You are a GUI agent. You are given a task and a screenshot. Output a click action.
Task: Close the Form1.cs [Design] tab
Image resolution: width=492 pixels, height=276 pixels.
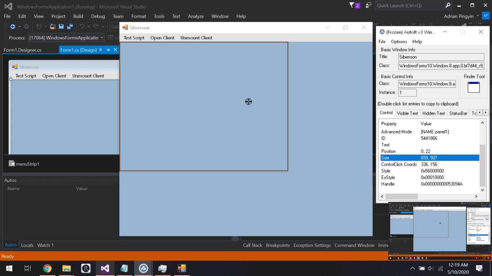pyautogui.click(x=116, y=50)
